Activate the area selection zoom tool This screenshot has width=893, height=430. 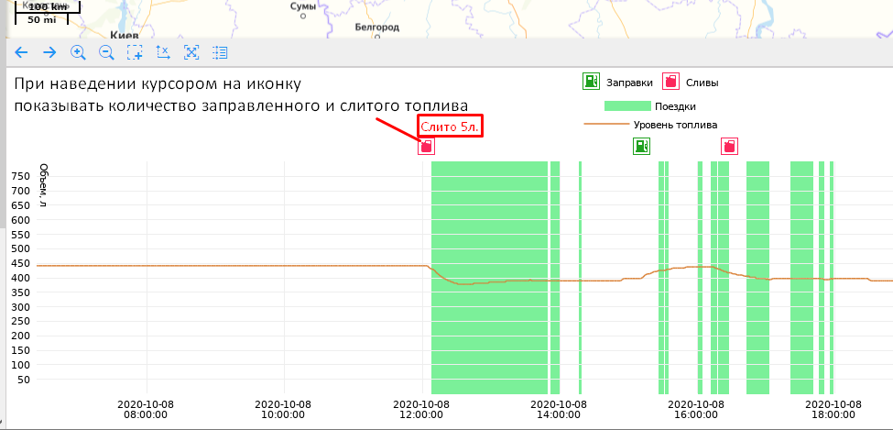click(x=135, y=53)
